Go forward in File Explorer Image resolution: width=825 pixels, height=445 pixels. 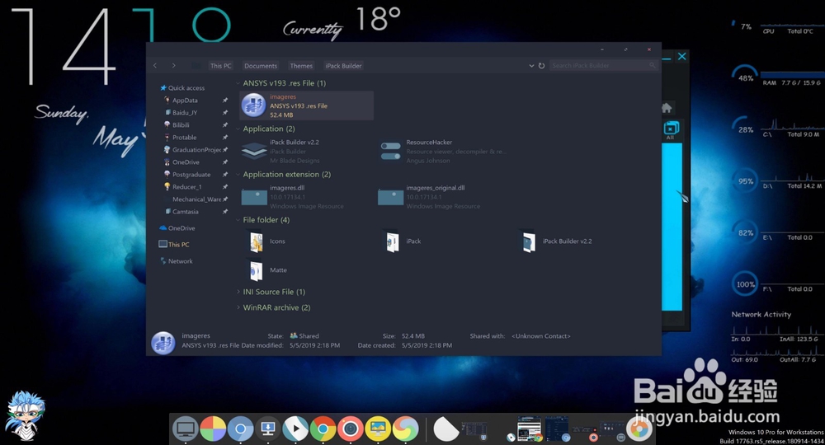tap(173, 66)
